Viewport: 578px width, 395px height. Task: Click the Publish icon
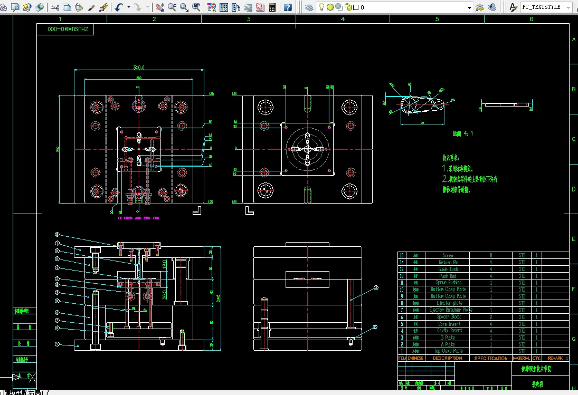27,7
